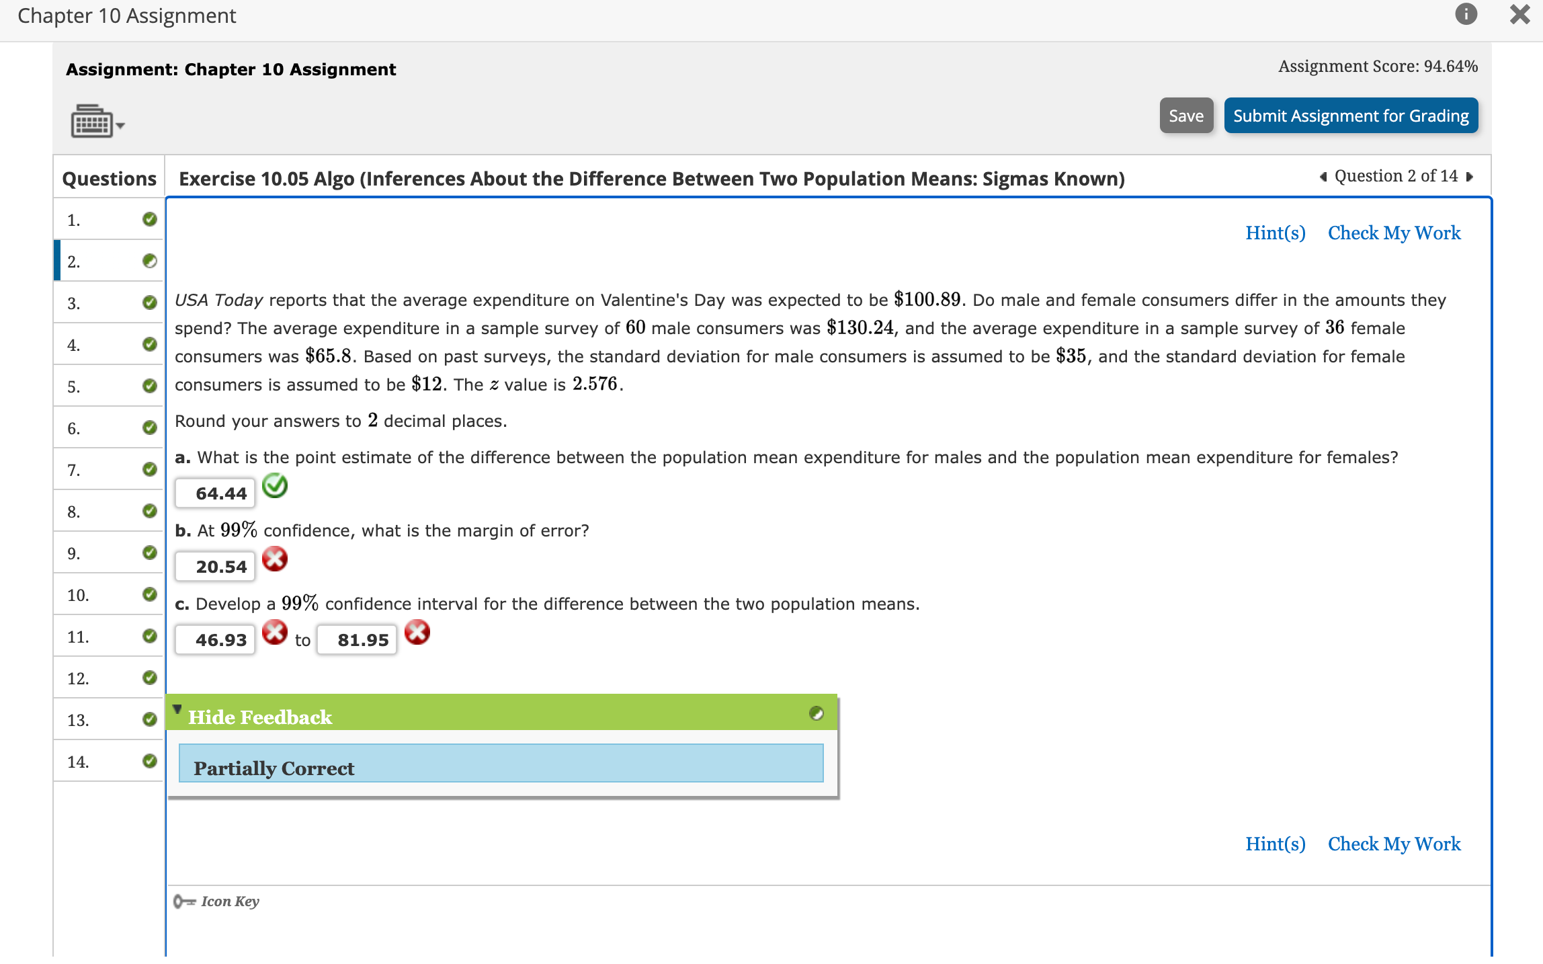Open the on-screen keyboard tool icon
Image resolution: width=1543 pixels, height=964 pixels.
pos(91,122)
